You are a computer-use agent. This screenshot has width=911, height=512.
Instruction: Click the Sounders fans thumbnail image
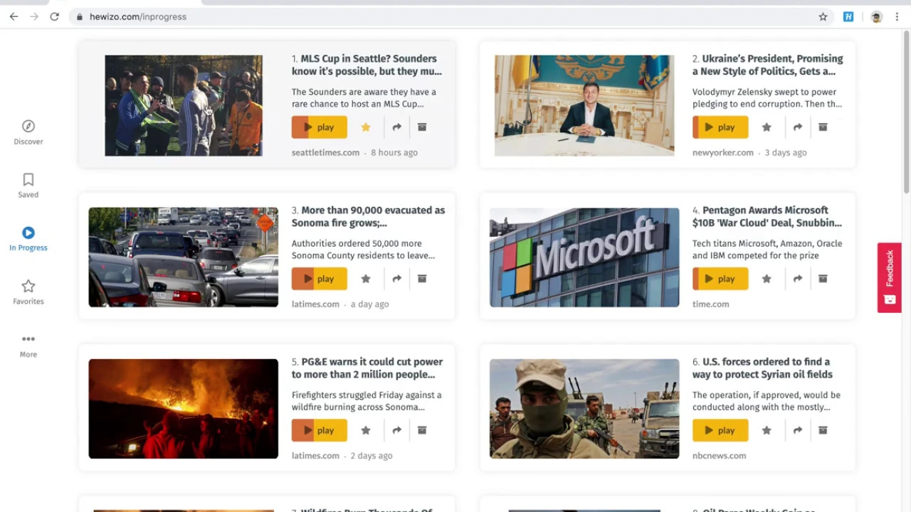[184, 105]
